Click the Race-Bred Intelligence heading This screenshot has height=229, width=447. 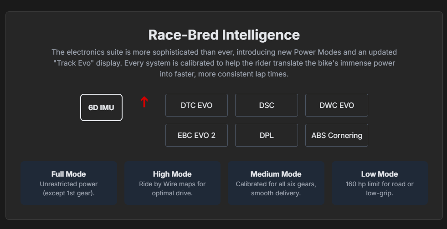[x=224, y=35]
